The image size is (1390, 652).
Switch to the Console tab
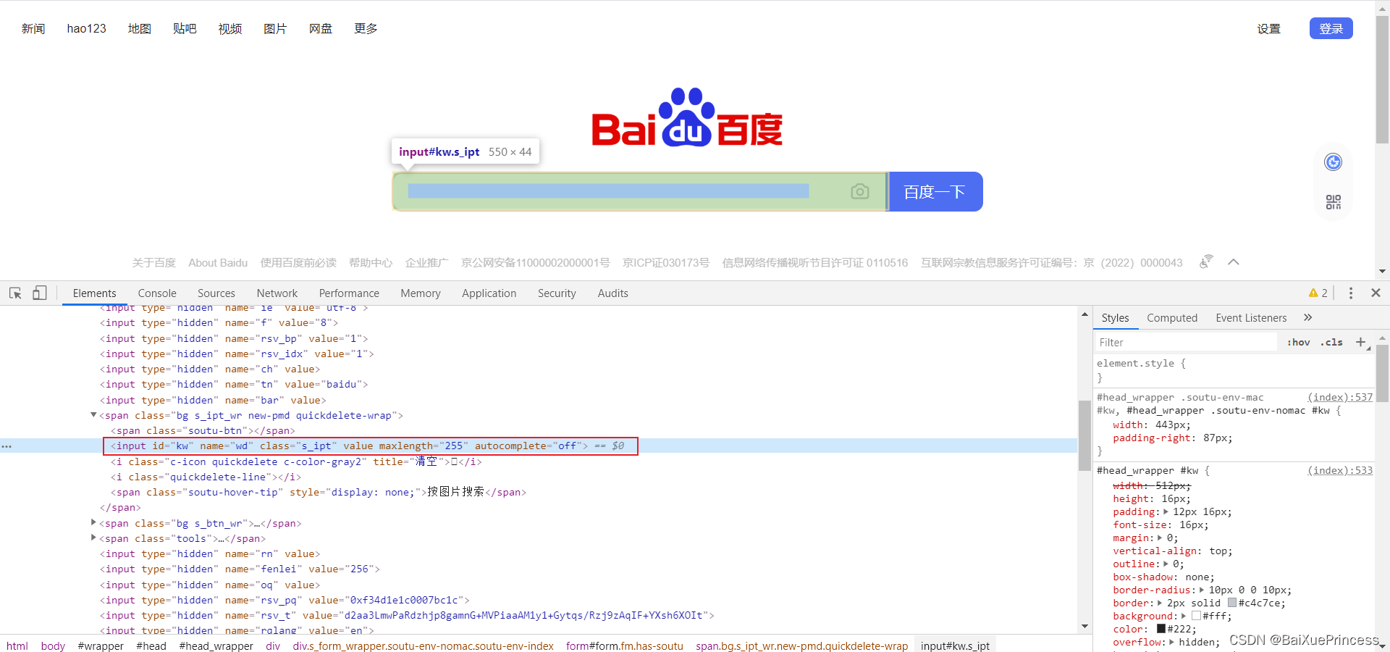(157, 293)
